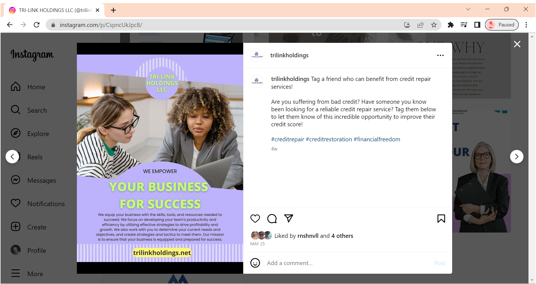Click trilinkholdings avatar in post header

[257, 55]
